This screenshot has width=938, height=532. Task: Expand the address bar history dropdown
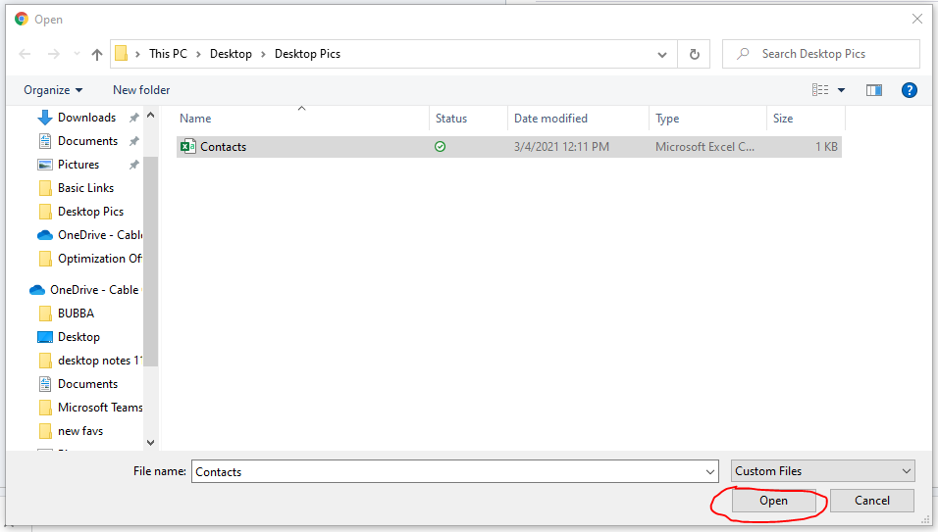(662, 54)
